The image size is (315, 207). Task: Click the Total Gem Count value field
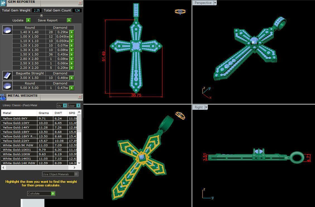tap(77, 10)
